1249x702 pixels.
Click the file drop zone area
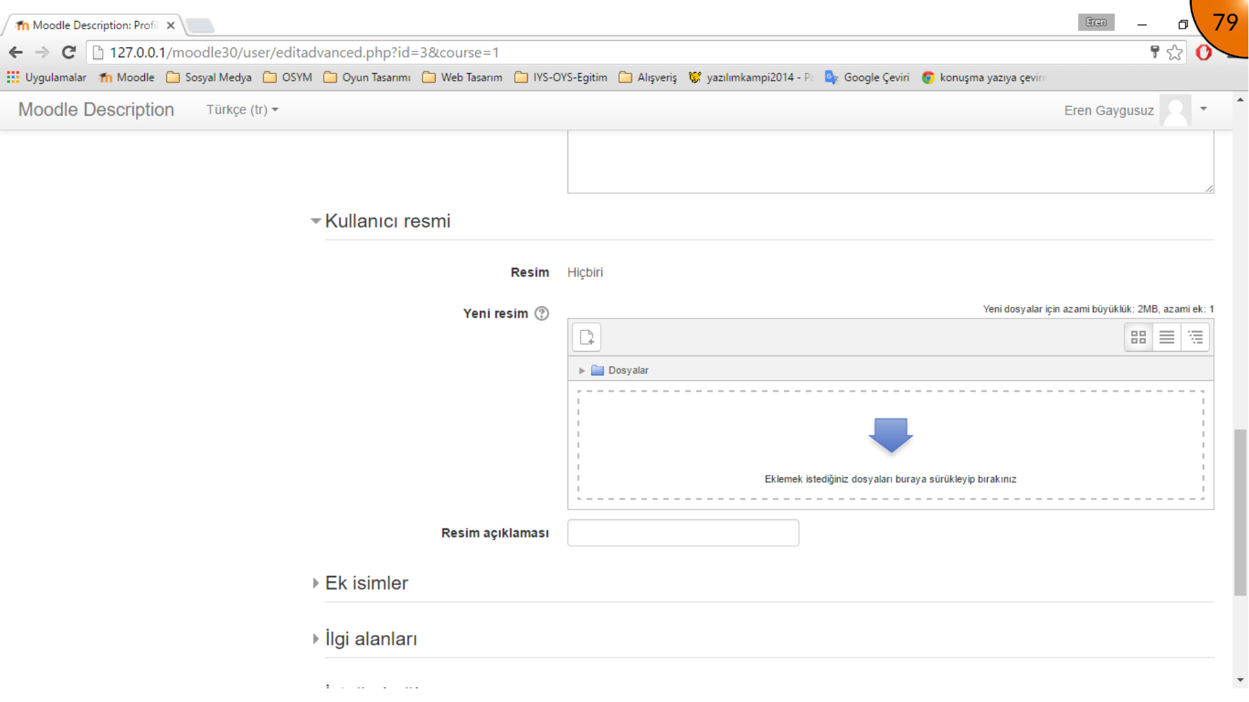click(891, 445)
